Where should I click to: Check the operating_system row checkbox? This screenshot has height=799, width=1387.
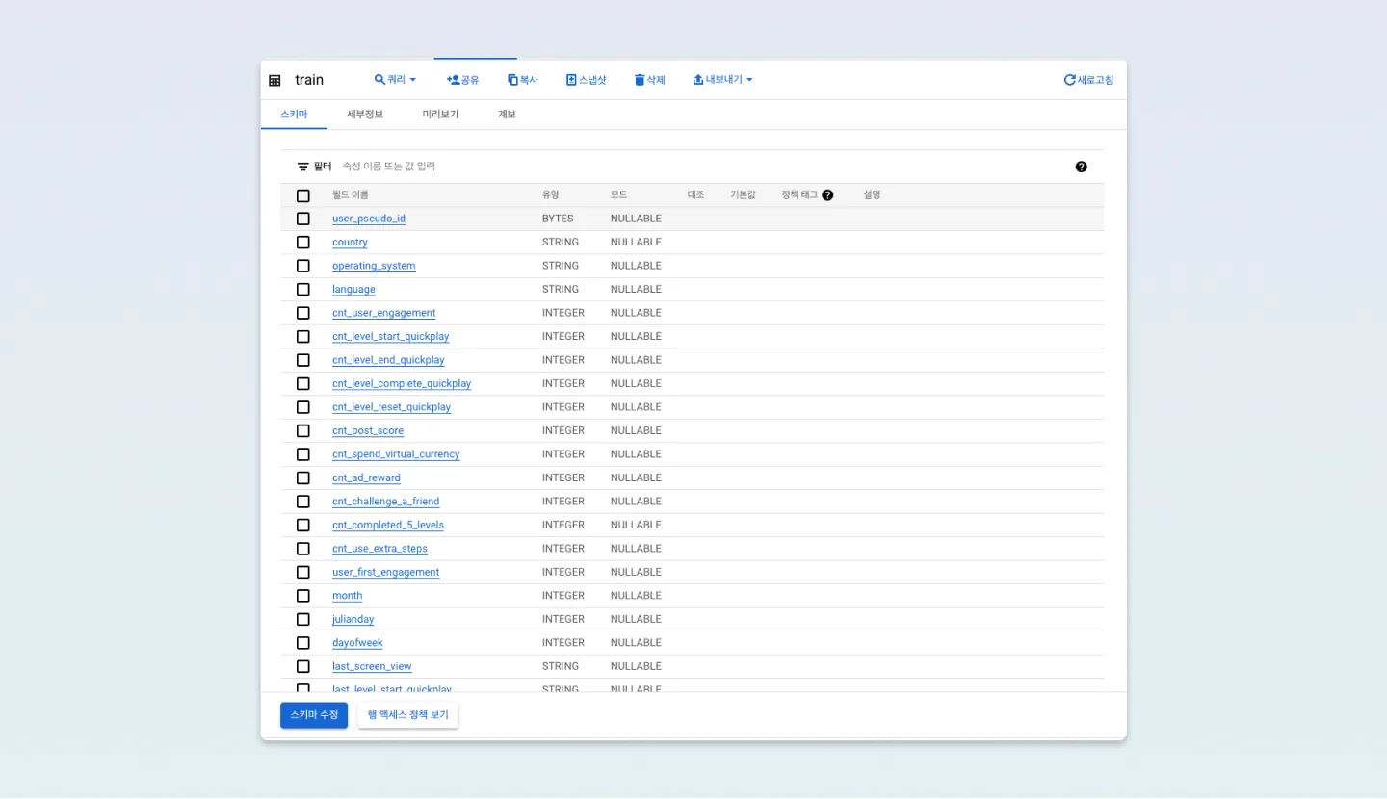(303, 266)
